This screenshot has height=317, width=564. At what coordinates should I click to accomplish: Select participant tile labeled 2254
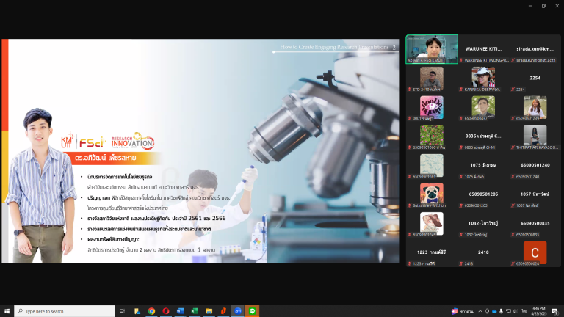[x=535, y=79]
